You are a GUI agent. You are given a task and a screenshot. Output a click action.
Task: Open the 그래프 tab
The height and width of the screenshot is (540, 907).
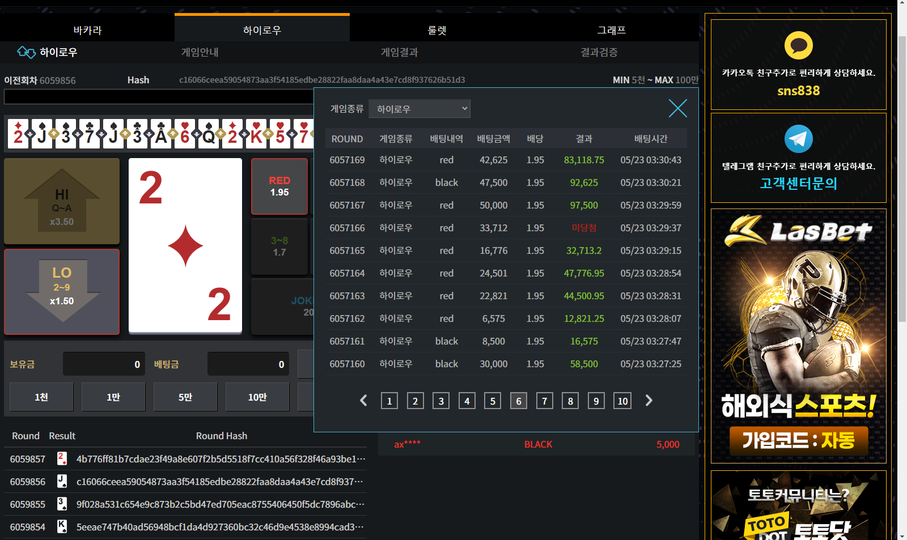(611, 30)
